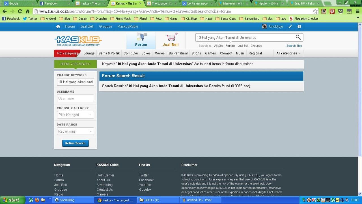Switch to The Lounge tab
This screenshot has height=204, width=362.
click(162, 3)
